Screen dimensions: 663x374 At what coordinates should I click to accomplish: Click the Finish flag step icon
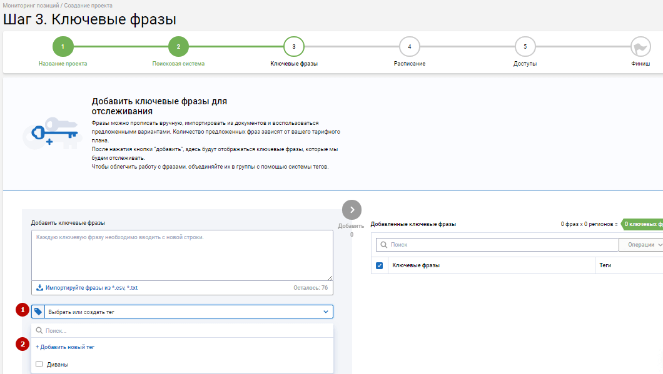pos(640,47)
